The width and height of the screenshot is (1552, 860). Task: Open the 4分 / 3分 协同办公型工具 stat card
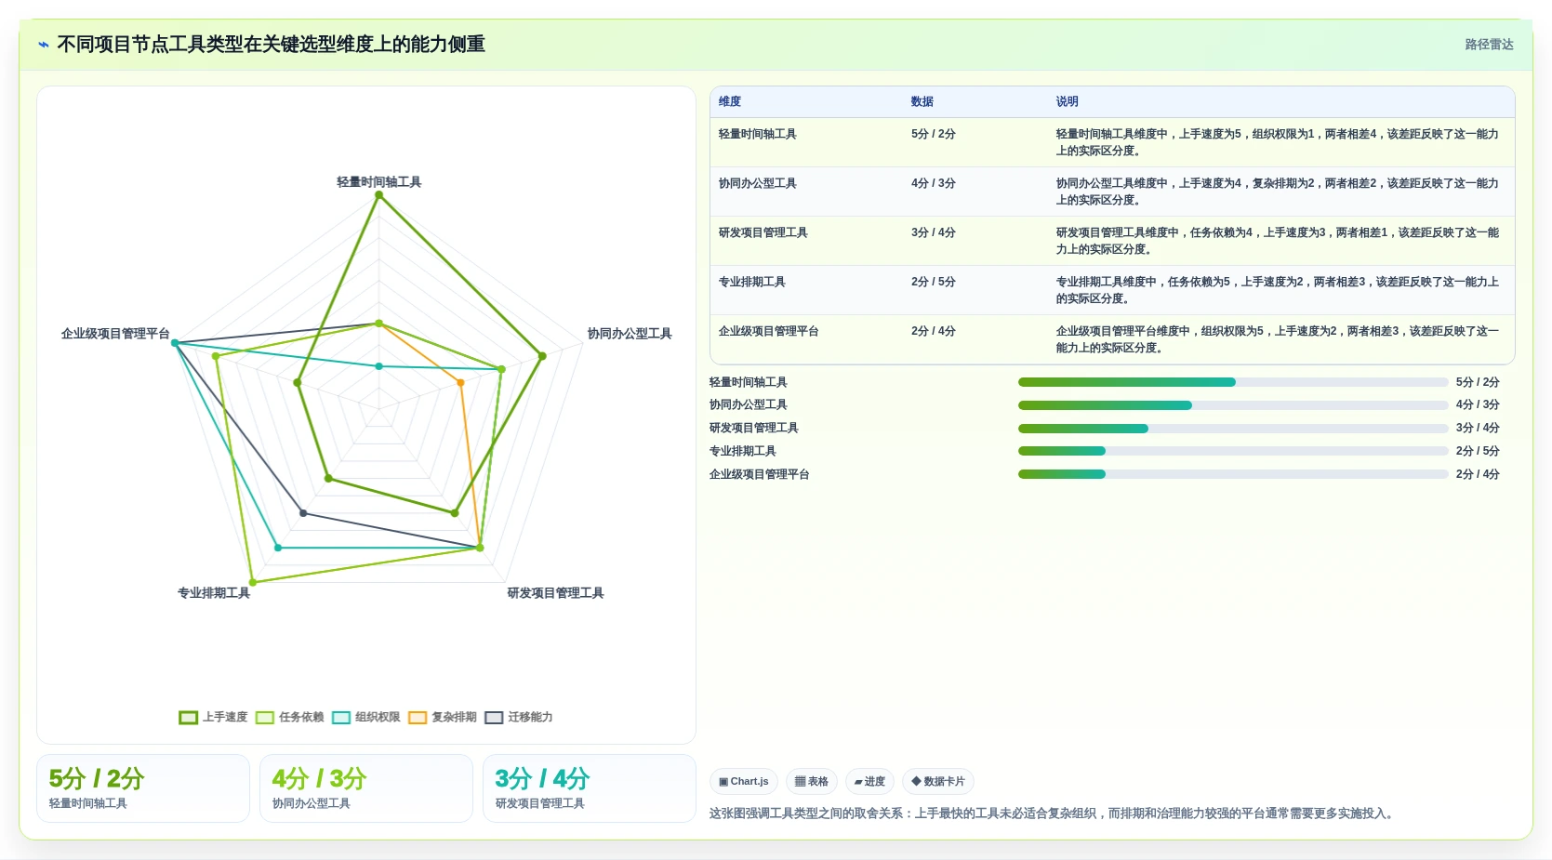pos(366,788)
